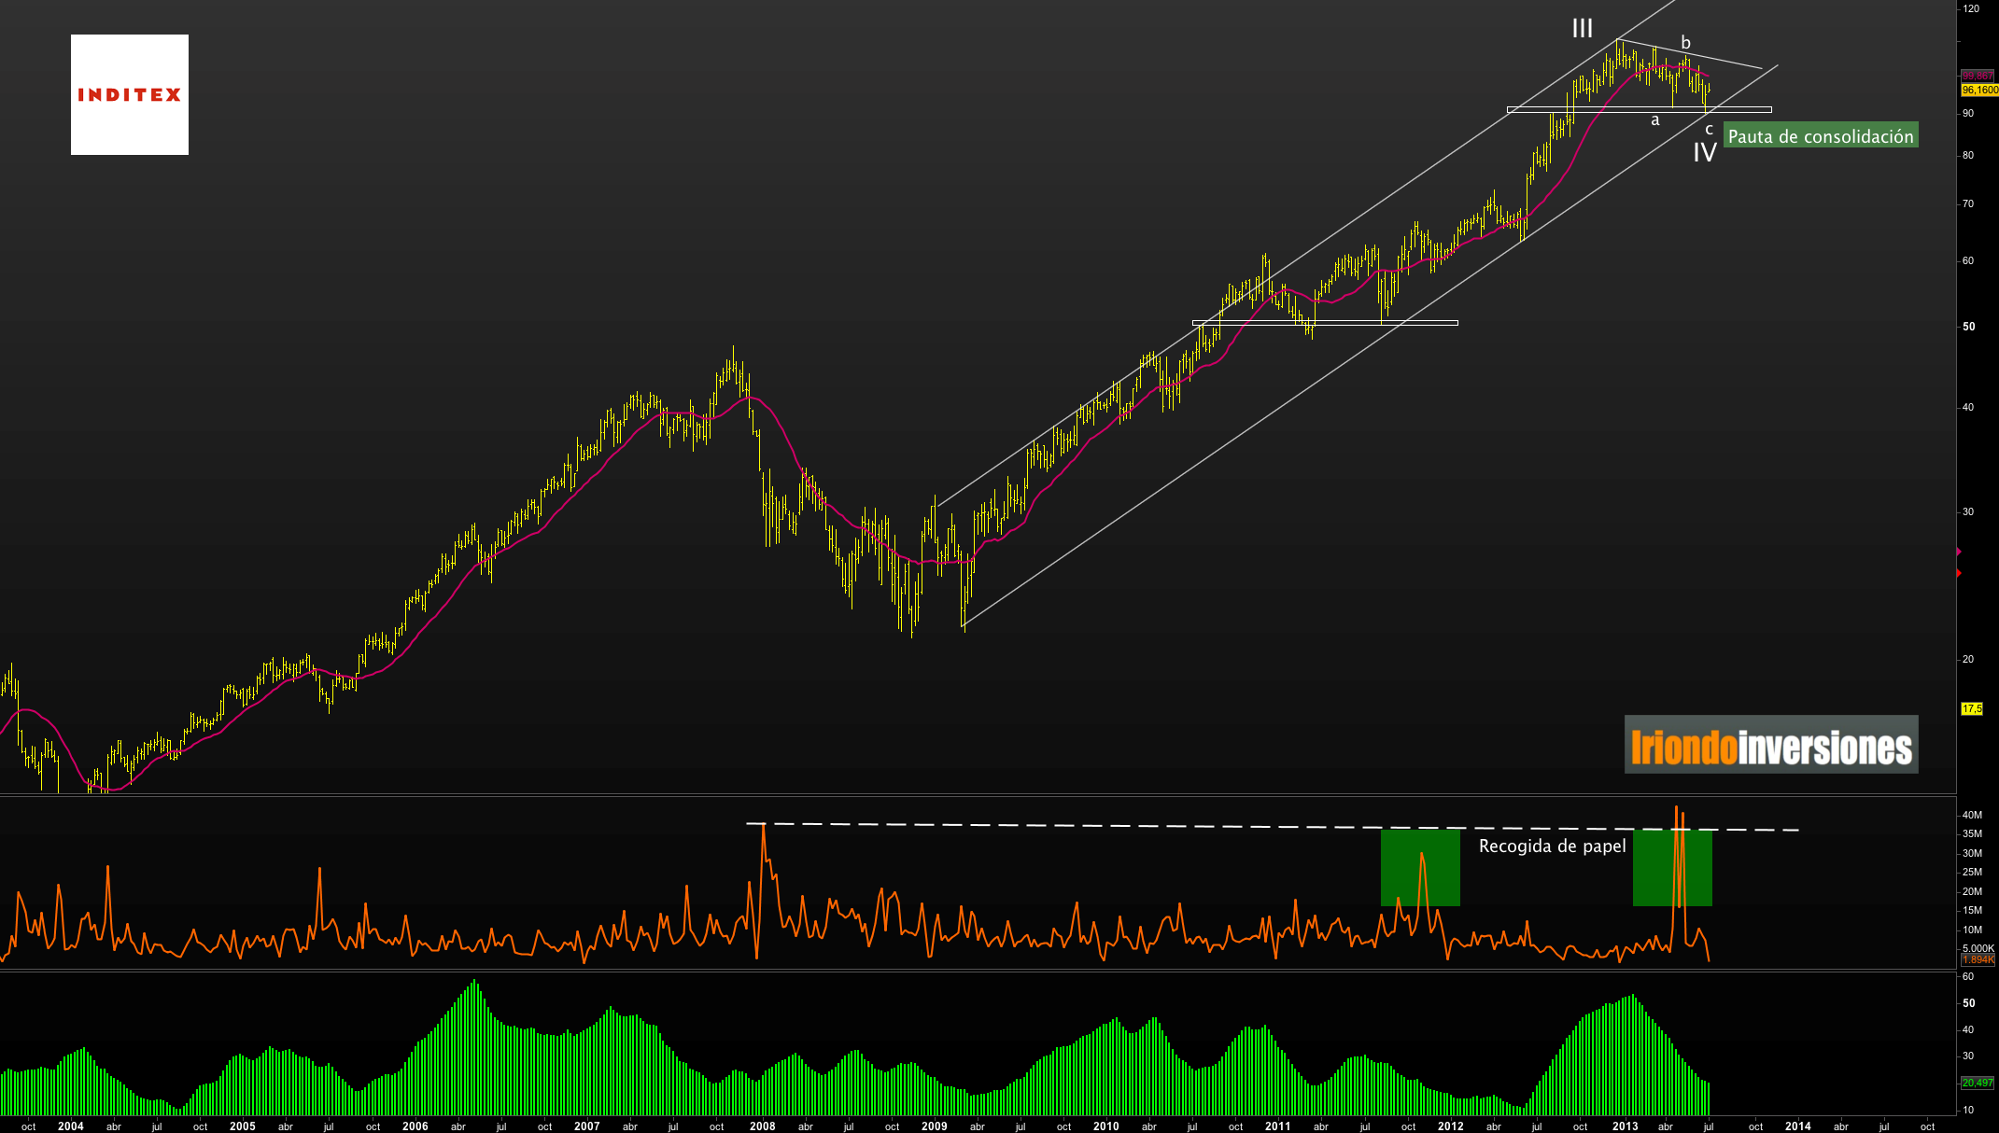The width and height of the screenshot is (1999, 1133).
Task: Click the yellow 17.5 price axis tag
Action: coord(1971,709)
